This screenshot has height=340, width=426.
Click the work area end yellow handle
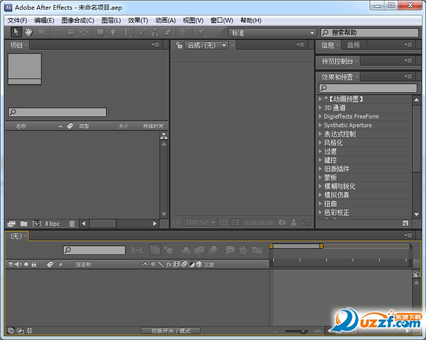pos(321,246)
